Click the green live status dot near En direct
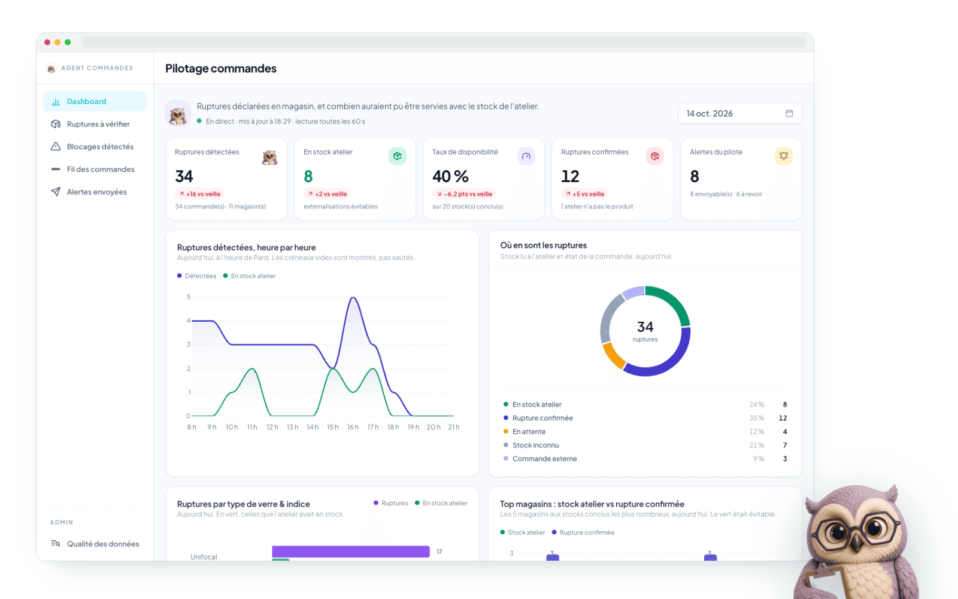 tap(199, 121)
